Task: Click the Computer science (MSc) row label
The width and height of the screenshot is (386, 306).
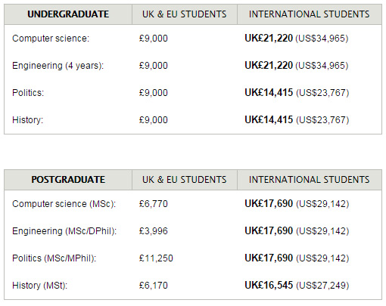Action: [x=64, y=204]
